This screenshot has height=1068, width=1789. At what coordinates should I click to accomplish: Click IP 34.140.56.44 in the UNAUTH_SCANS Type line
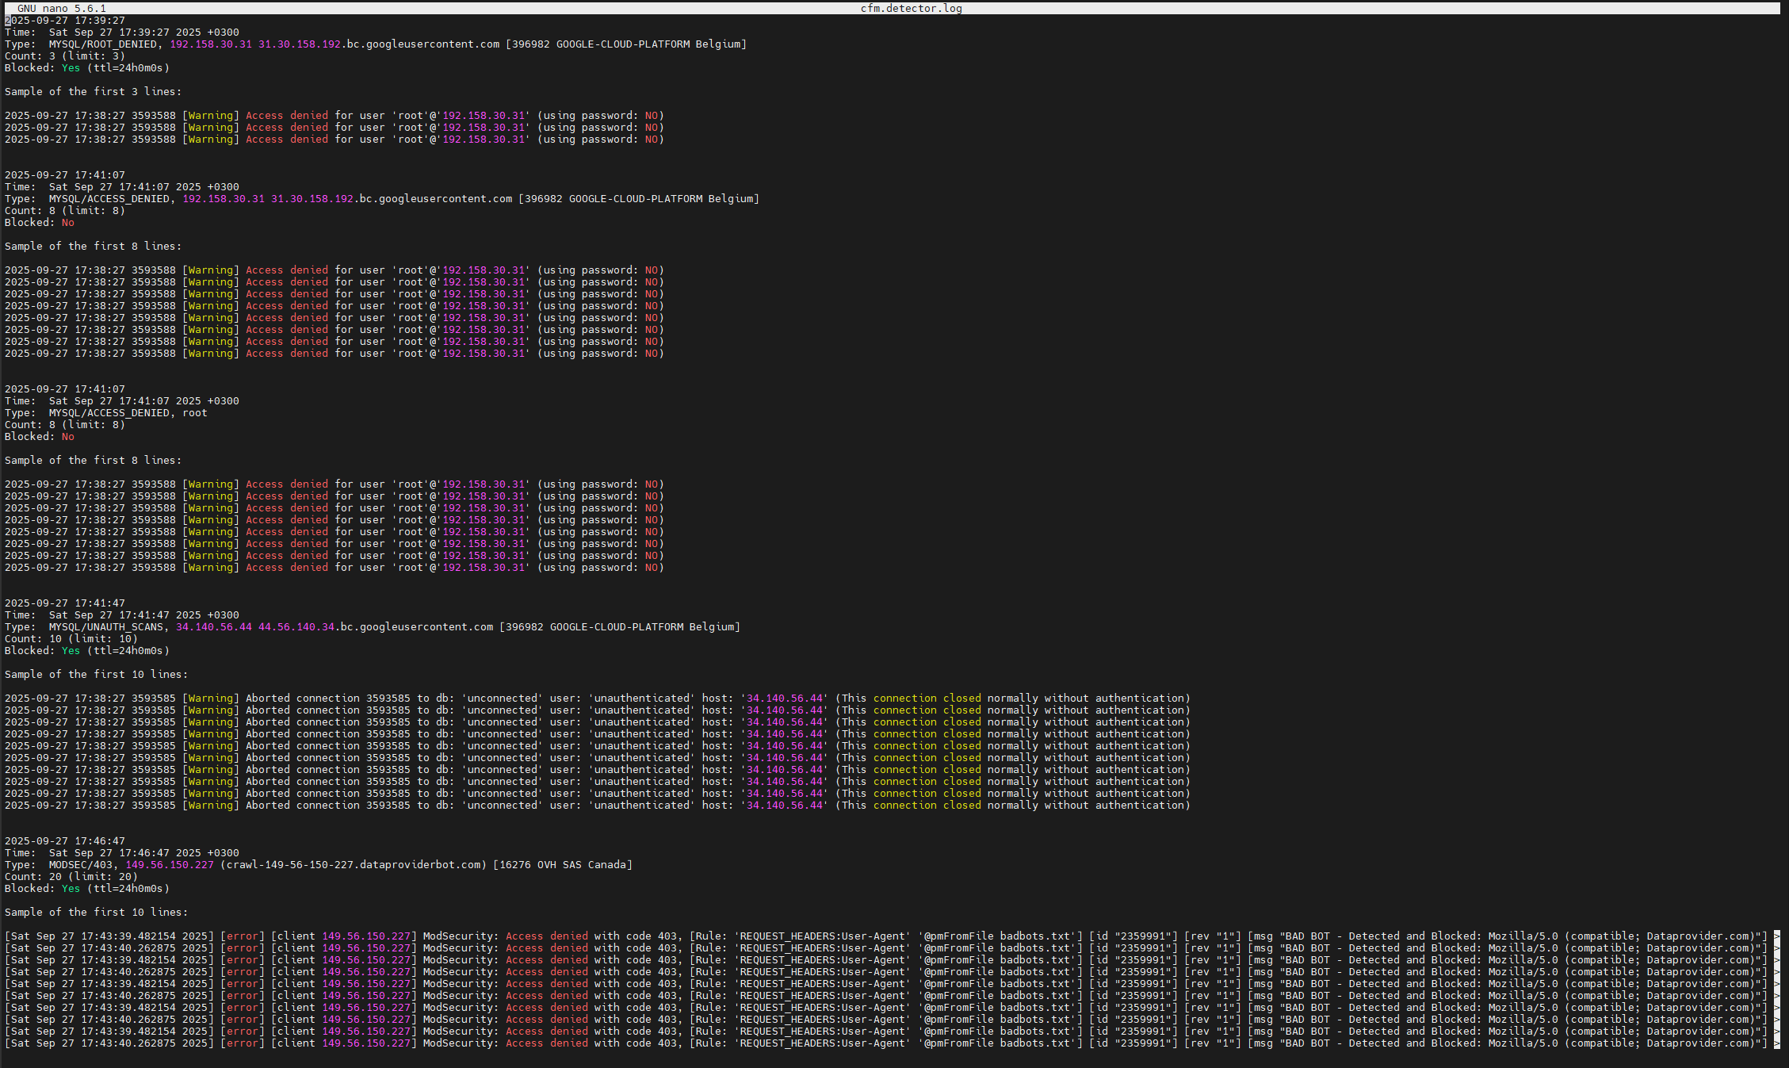214,627
